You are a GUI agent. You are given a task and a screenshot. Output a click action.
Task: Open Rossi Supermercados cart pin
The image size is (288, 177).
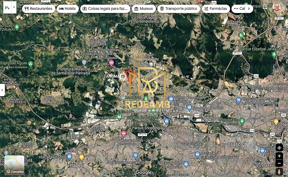[238, 100]
